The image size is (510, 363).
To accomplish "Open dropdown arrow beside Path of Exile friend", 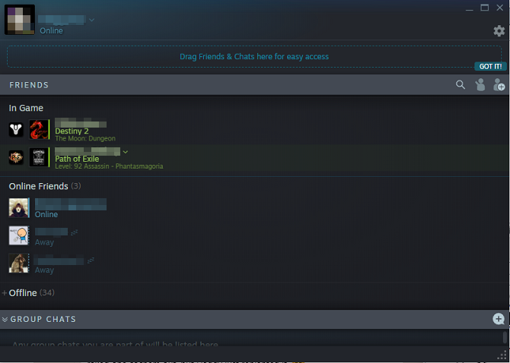I will [126, 152].
